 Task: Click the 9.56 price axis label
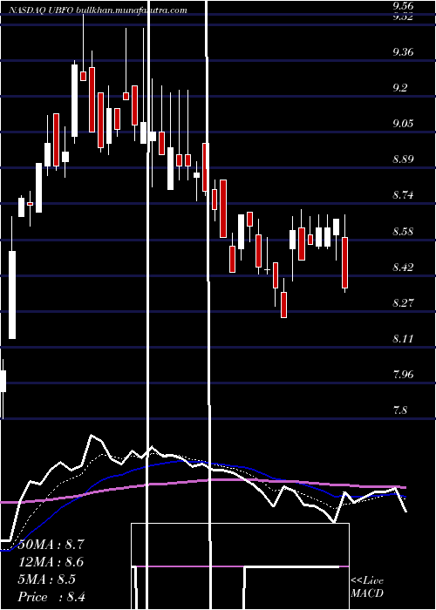coord(403,6)
